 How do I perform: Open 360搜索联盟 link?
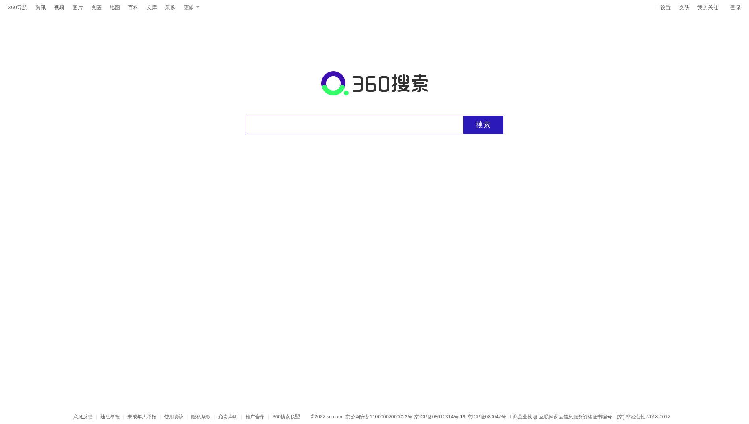coord(286,417)
